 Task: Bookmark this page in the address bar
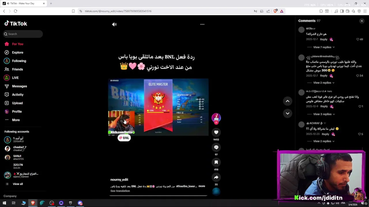tap(73, 11)
